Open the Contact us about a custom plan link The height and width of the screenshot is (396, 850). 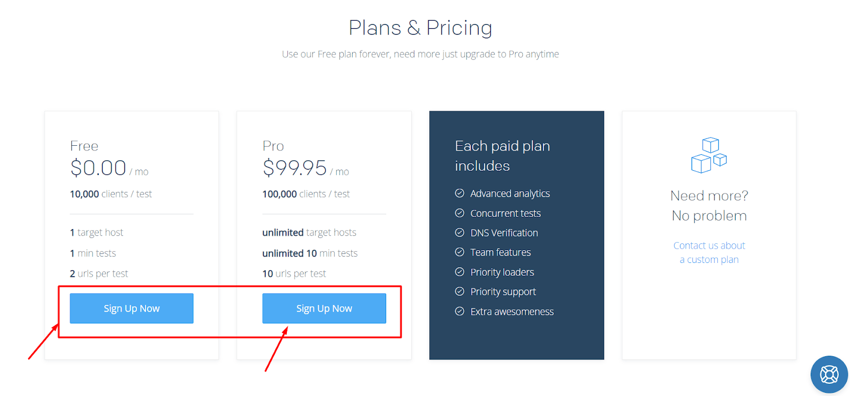(x=709, y=252)
